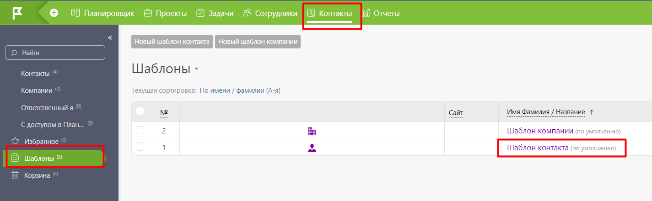Open the Проекты tab
The width and height of the screenshot is (652, 201).
coord(165,13)
